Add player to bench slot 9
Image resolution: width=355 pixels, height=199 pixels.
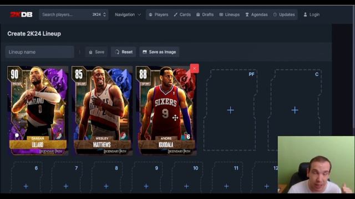146,186
